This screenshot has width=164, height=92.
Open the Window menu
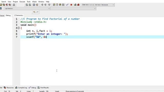pos(41,2)
